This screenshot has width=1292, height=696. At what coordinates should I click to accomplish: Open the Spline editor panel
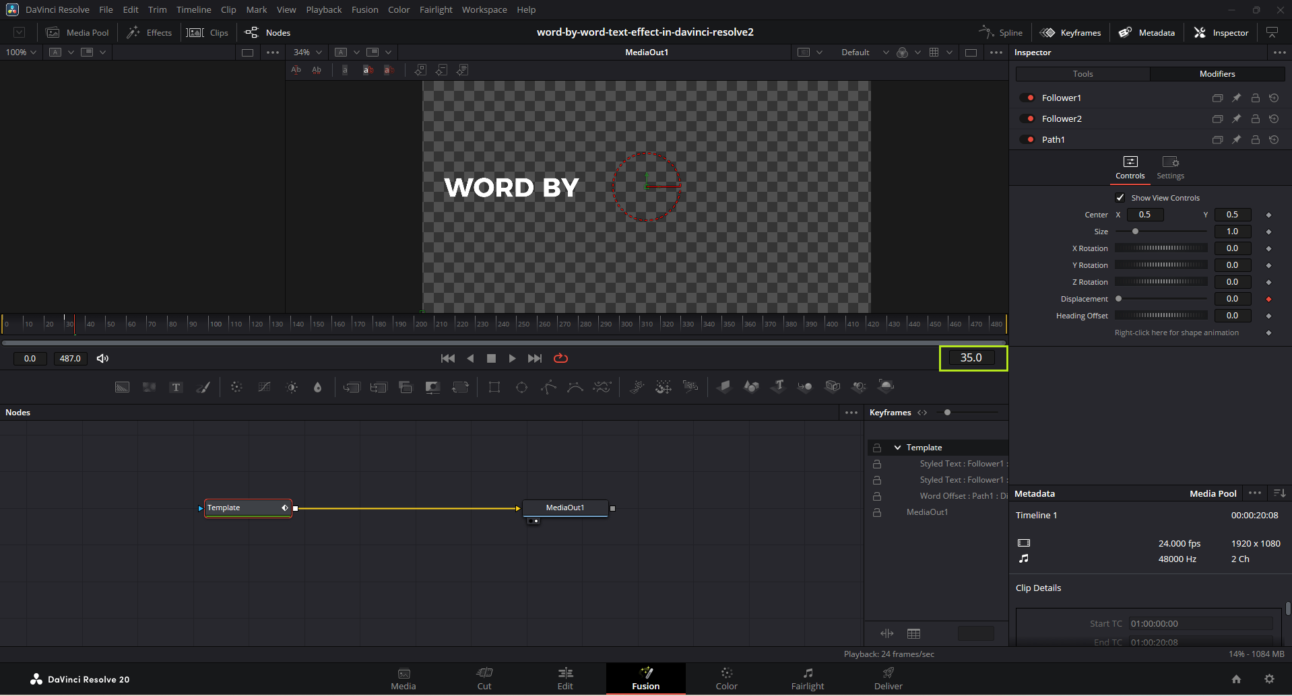point(1001,33)
